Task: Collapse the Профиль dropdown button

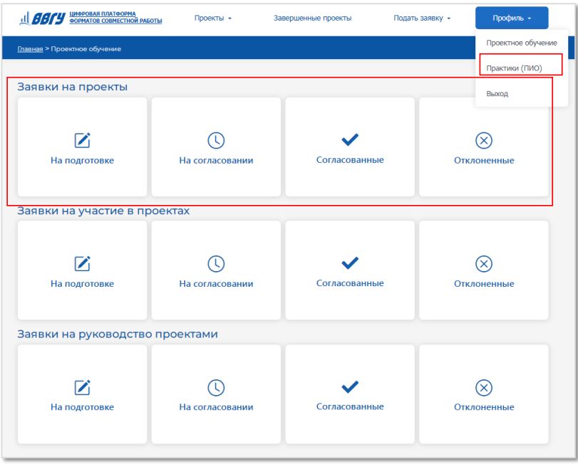Action: point(512,18)
